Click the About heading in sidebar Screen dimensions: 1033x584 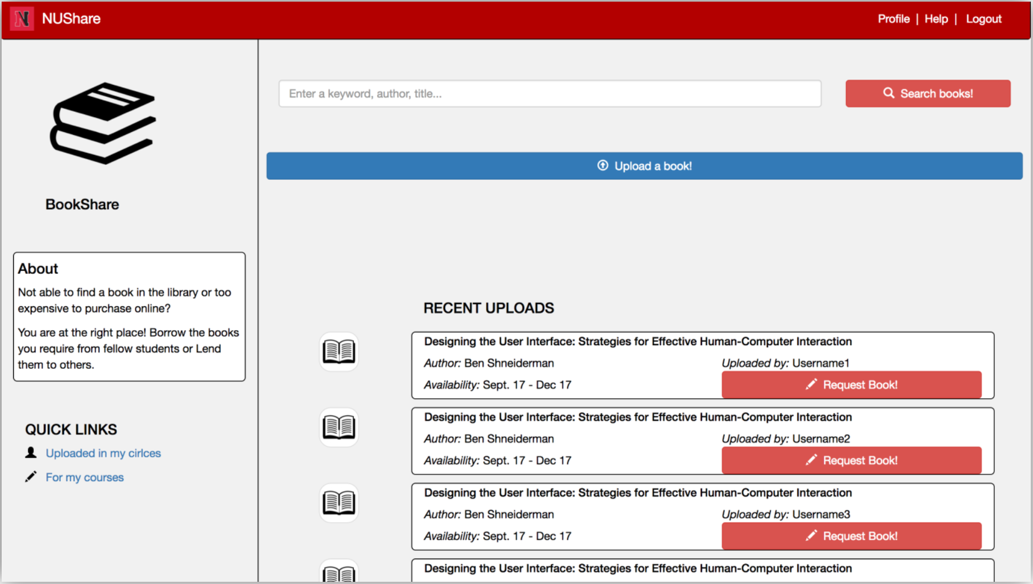(38, 269)
